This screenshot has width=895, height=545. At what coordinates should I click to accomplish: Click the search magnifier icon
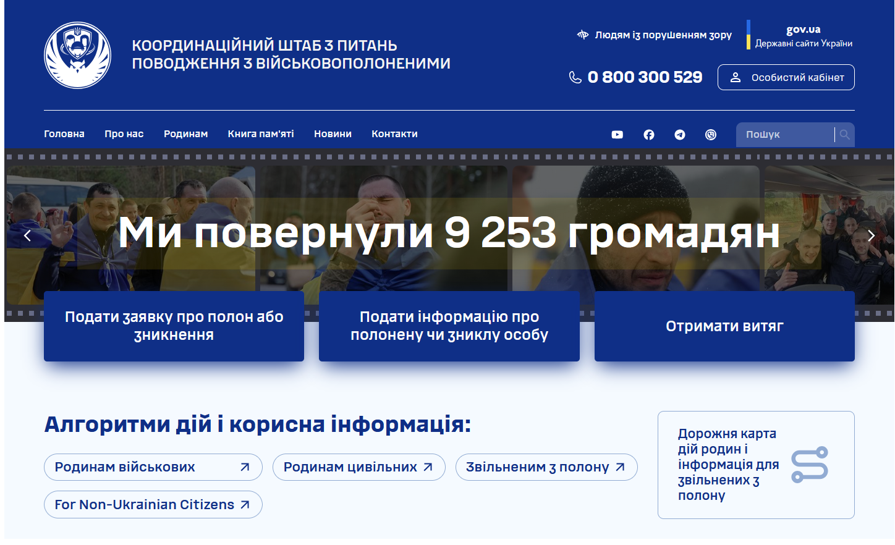click(845, 134)
